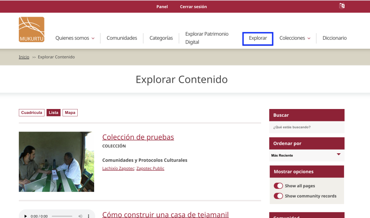Expand the Colecciones menu

[x=295, y=38]
